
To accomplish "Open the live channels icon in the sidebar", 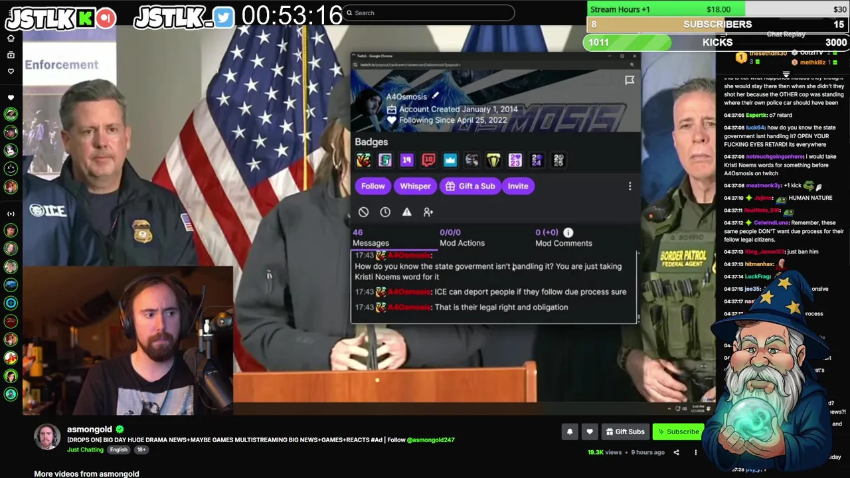I will click(x=11, y=214).
